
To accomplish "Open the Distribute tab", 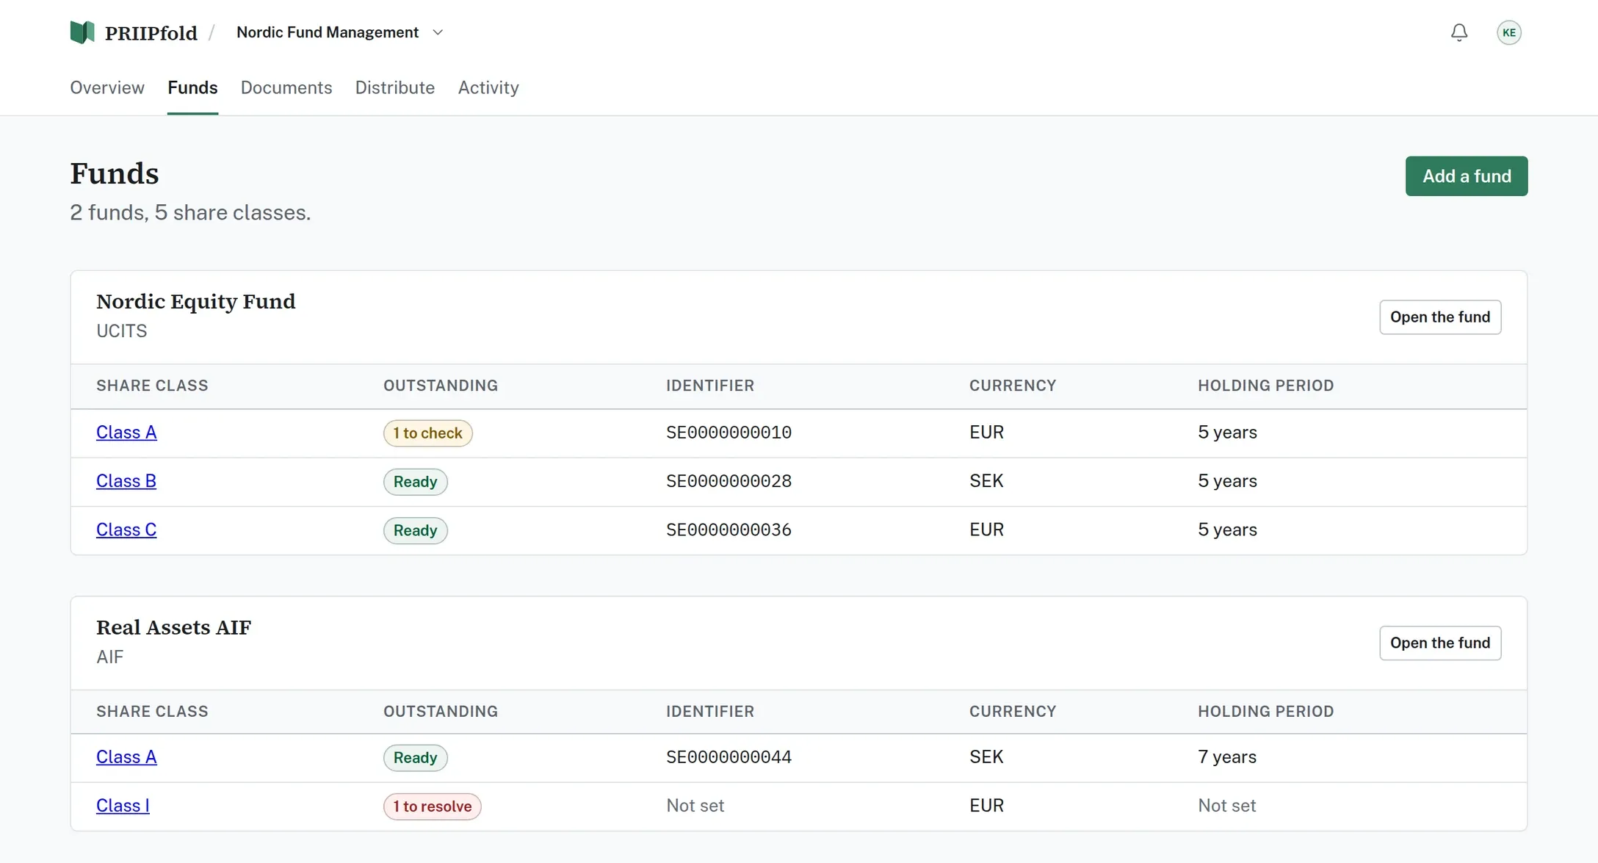I will click(395, 87).
